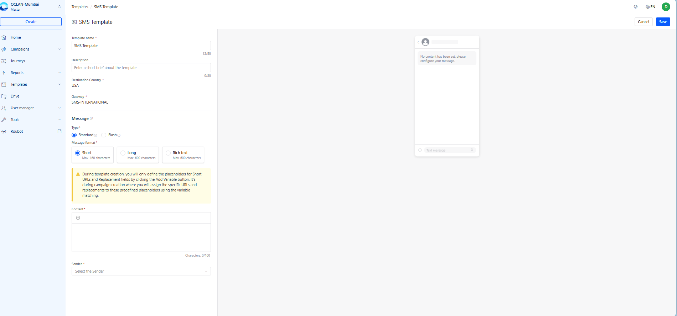The height and width of the screenshot is (316, 677).
Task: Click the Tools wrench icon
Action: [4, 120]
